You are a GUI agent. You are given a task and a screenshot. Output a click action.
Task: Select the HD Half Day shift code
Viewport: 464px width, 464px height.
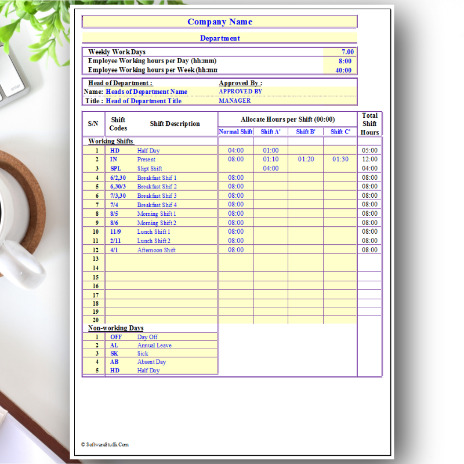point(115,150)
